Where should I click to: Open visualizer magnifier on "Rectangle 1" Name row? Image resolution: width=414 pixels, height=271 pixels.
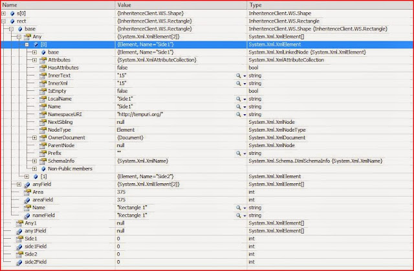(x=239, y=208)
